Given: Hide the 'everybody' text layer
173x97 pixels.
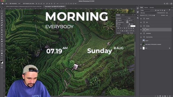Looking at the screenshot, I should click(141, 33).
